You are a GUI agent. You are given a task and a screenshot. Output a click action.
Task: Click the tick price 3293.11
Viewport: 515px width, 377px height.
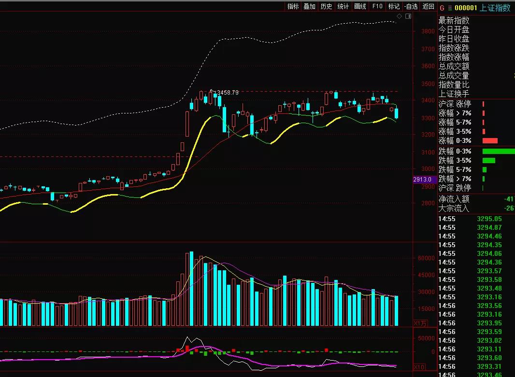489,349
